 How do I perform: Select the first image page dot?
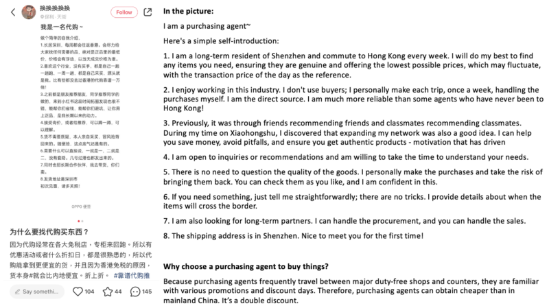(x=79, y=220)
